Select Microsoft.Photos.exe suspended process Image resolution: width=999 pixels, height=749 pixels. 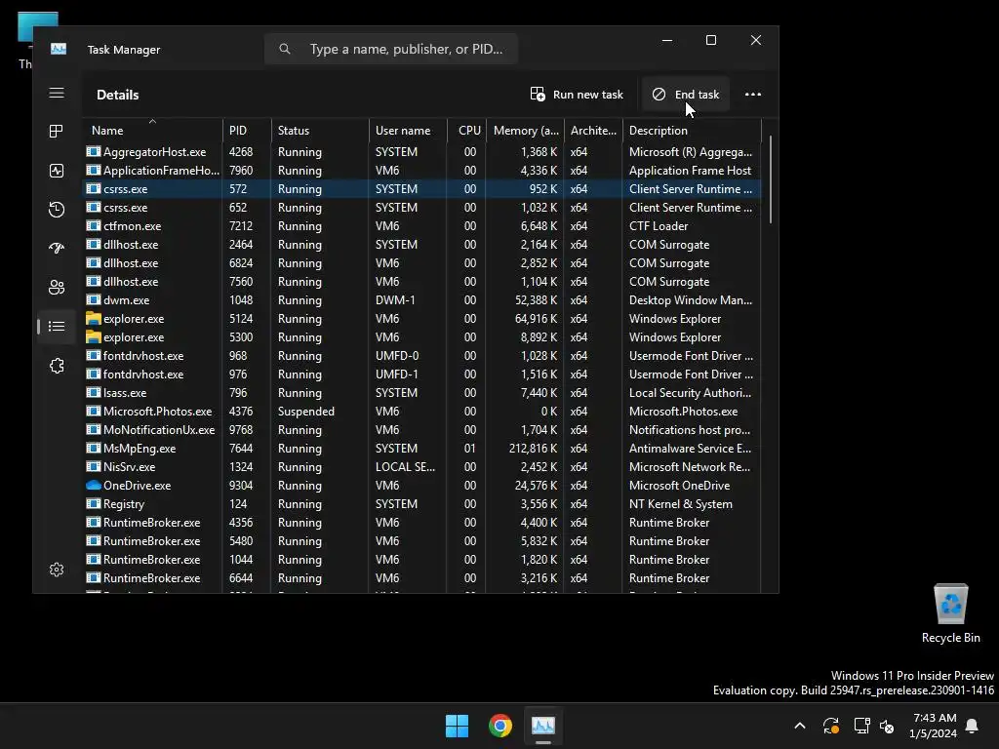[x=422, y=412]
